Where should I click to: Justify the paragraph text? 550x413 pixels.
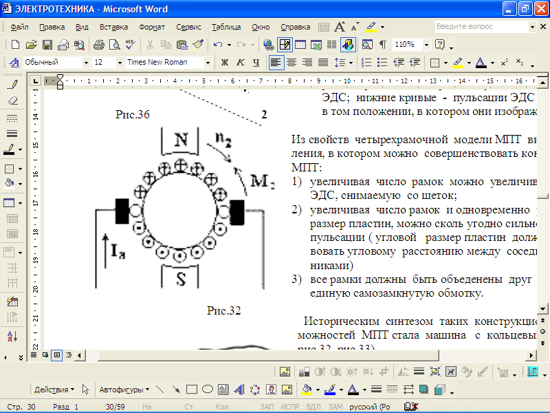click(323, 63)
